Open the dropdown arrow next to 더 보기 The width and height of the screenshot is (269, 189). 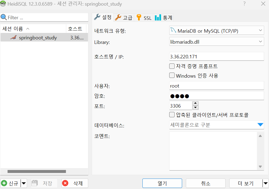pyautogui.click(x=266, y=183)
